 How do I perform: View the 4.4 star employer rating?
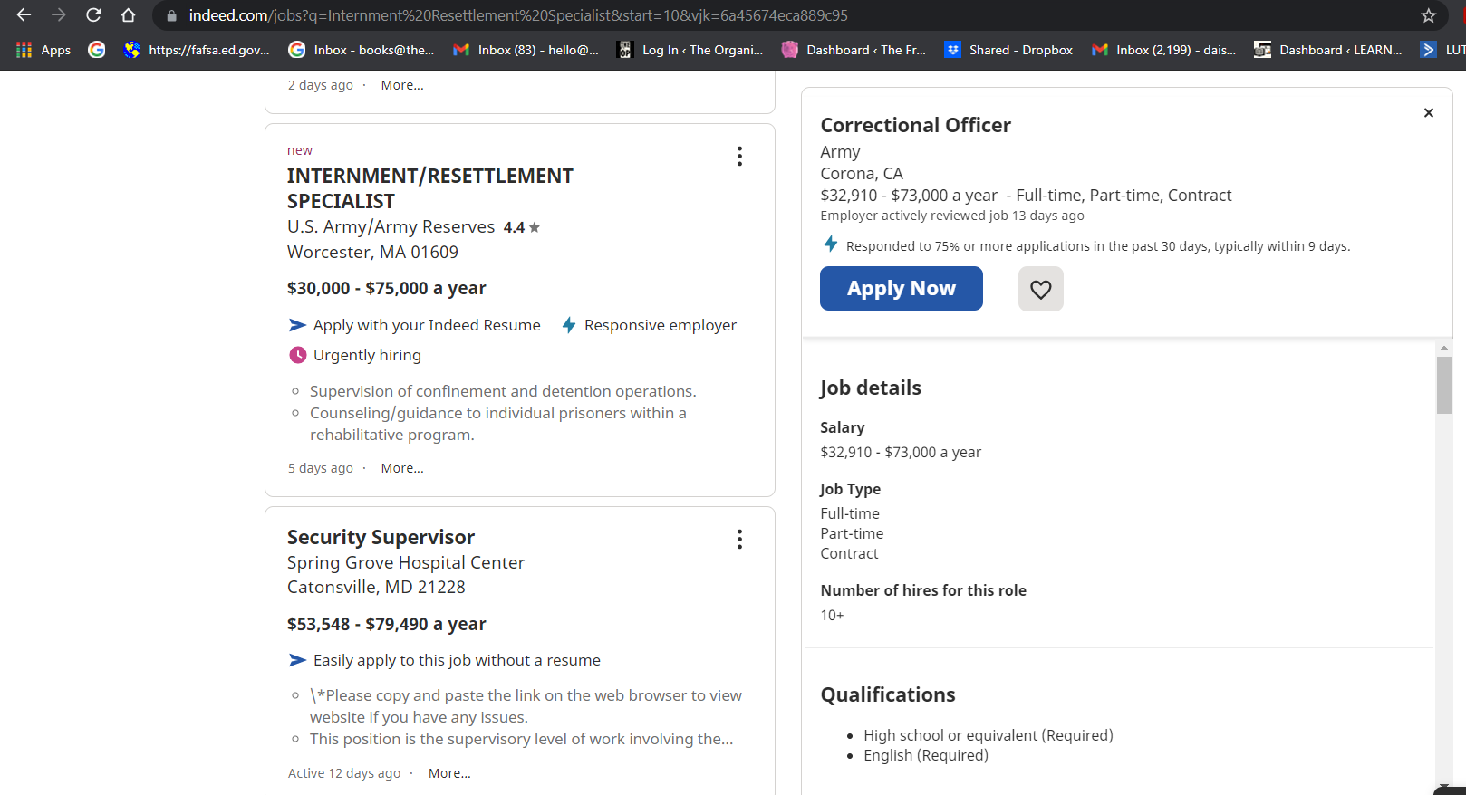(x=521, y=227)
